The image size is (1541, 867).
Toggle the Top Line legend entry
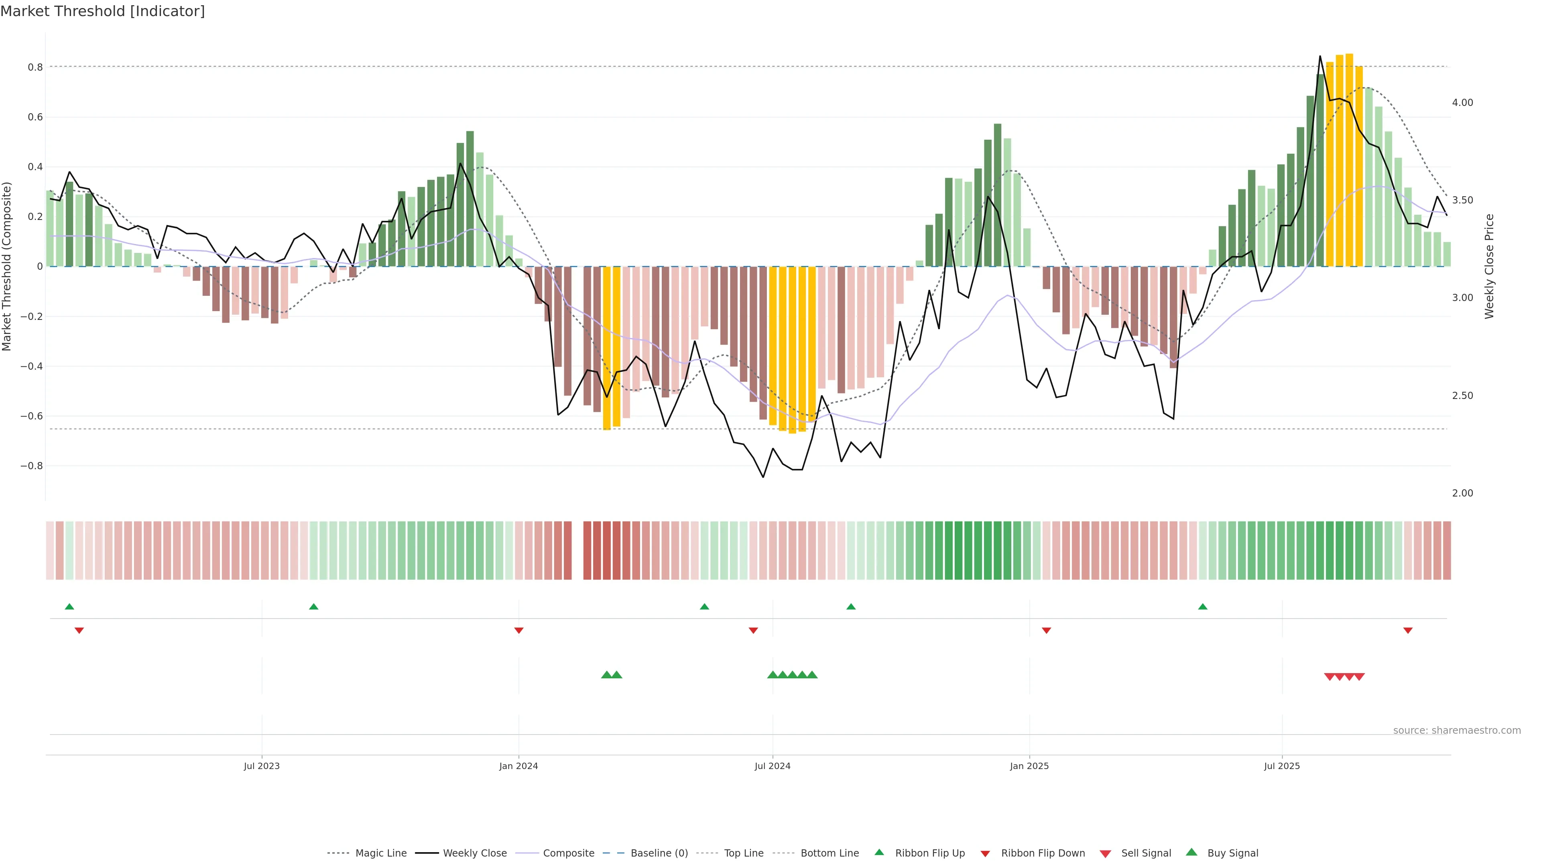click(744, 853)
